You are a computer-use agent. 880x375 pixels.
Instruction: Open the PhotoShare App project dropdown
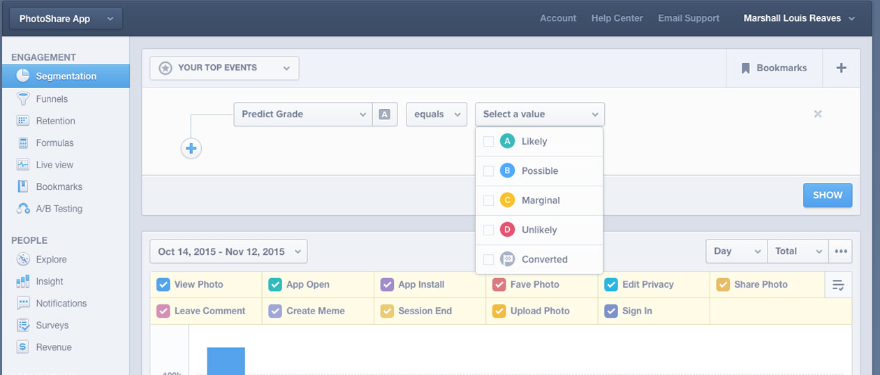[66, 19]
